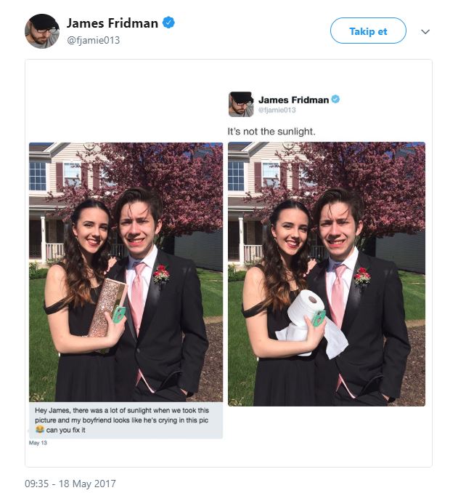Image resolution: width=458 pixels, height=493 pixels.
Task: Click the @fjamie013 handle inside embedded image
Action: [277, 110]
